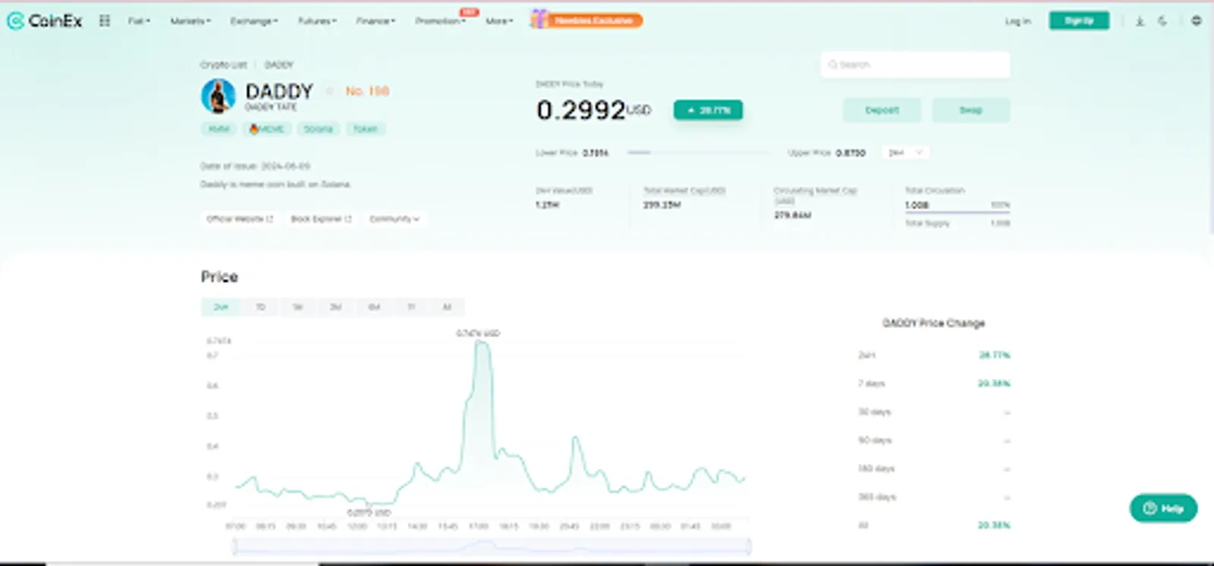
Task: Click the Token tag
Action: 366,129
